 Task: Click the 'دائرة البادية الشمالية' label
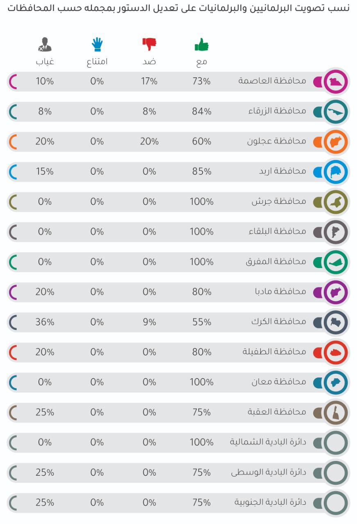click(268, 442)
